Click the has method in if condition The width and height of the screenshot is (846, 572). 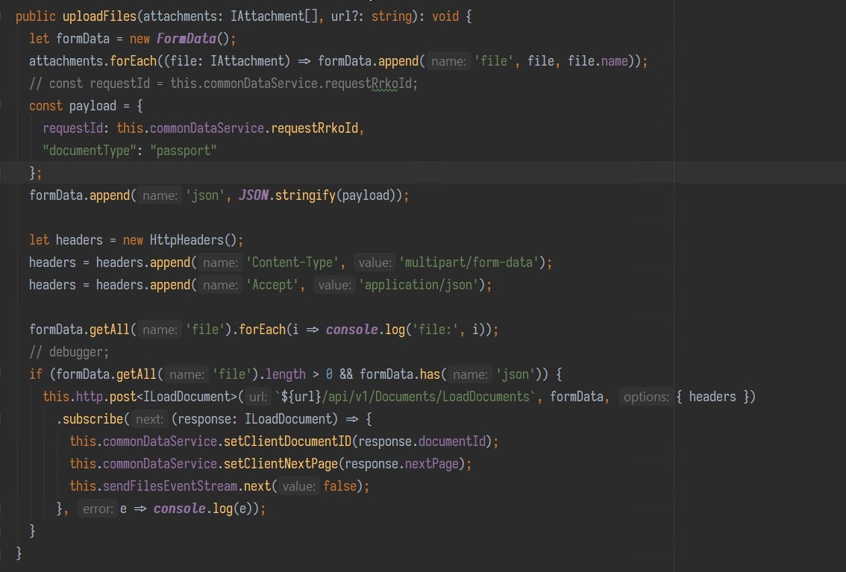[x=430, y=374]
